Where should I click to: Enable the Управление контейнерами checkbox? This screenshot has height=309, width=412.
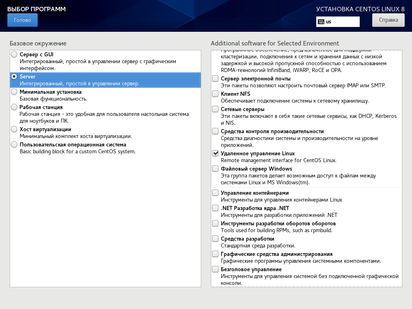[x=215, y=193]
